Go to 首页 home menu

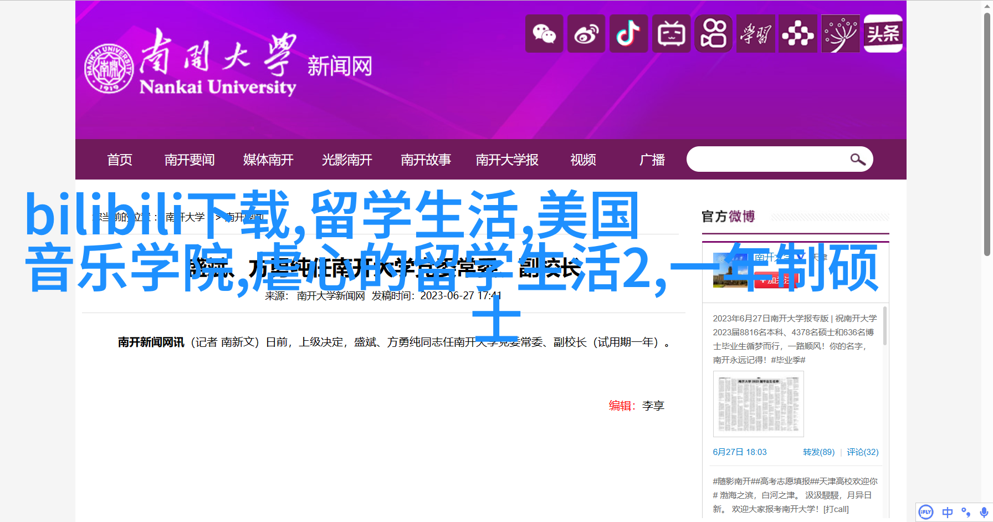(120, 160)
